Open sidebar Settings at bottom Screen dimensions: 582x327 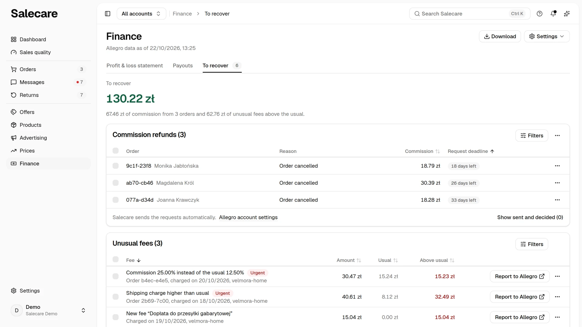48,291
